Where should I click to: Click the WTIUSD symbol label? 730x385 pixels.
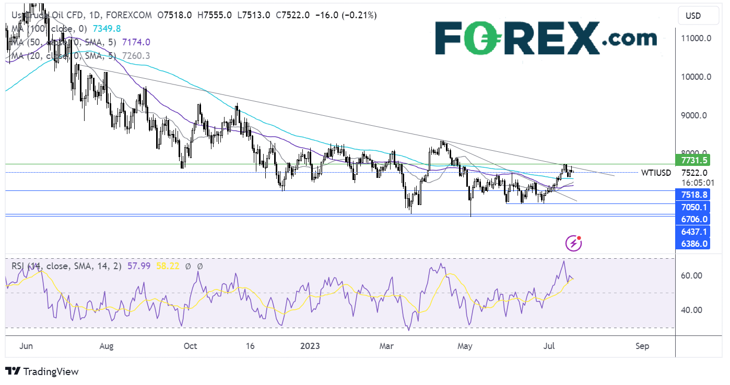click(x=656, y=173)
